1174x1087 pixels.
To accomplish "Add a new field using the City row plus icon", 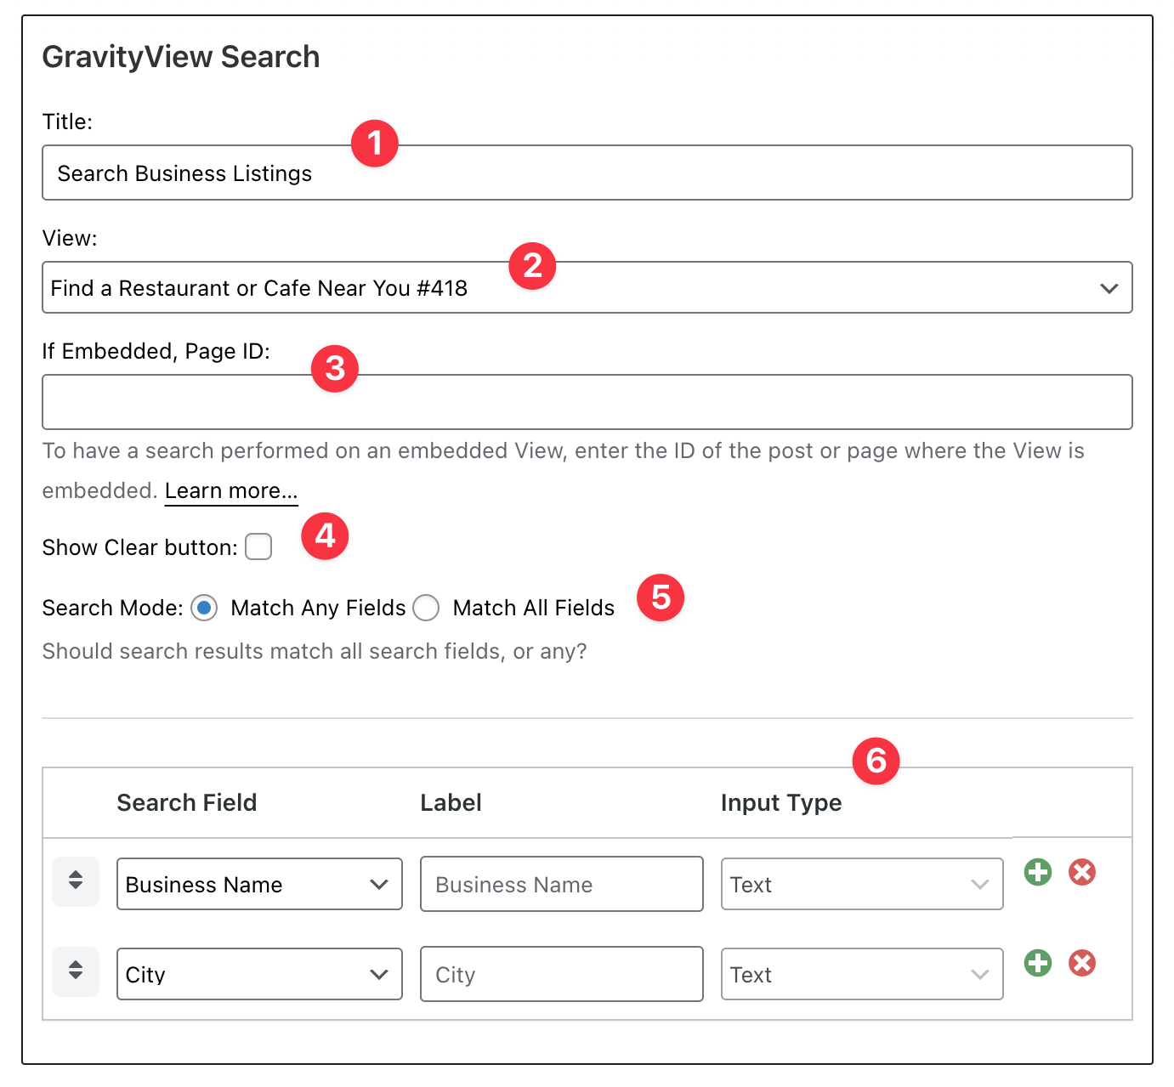I will click(x=1037, y=963).
